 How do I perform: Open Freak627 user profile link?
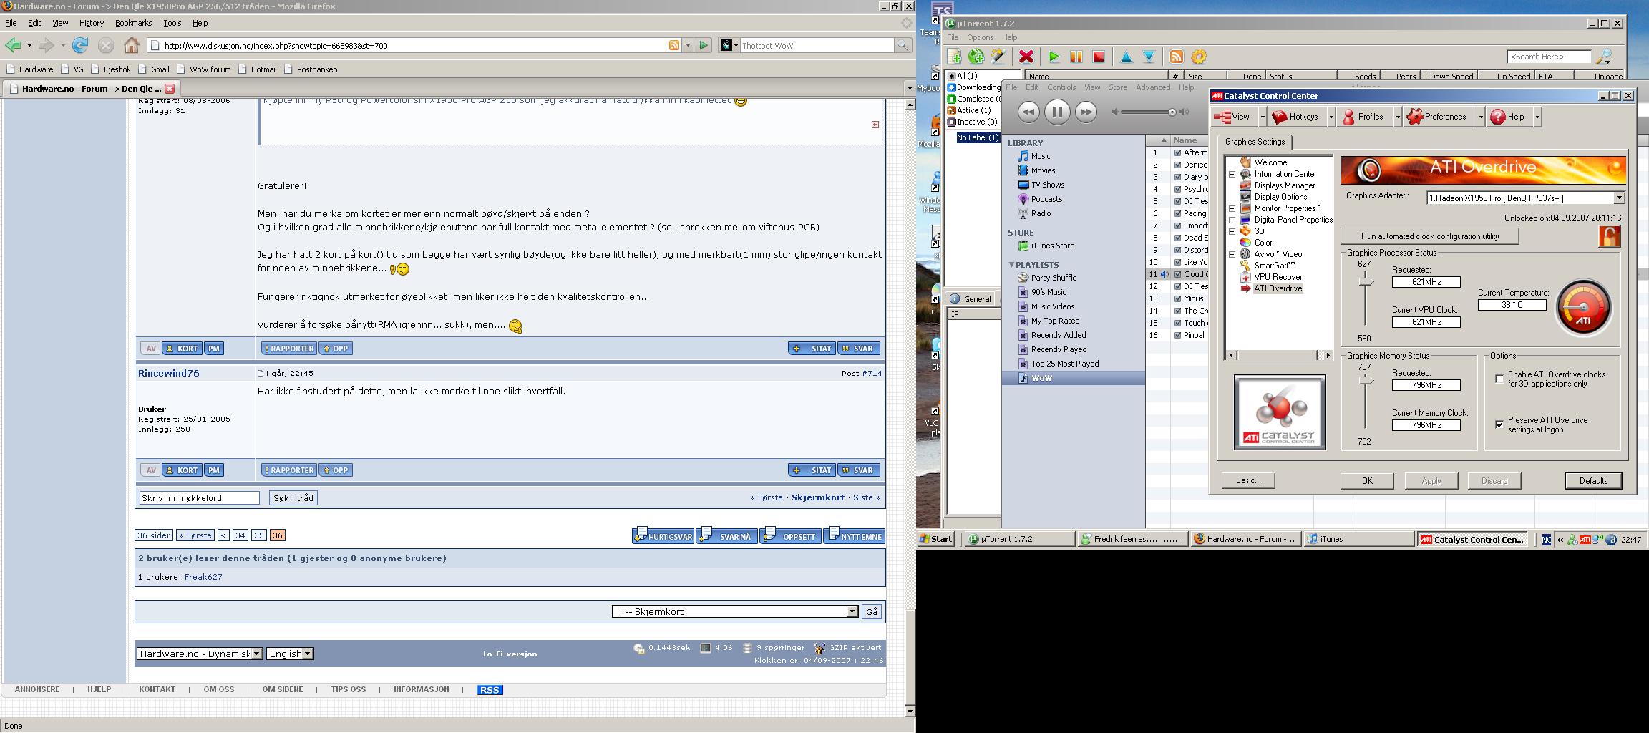(203, 577)
